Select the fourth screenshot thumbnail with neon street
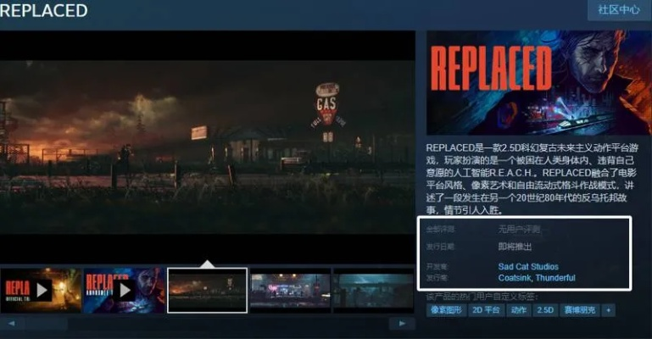This screenshot has height=339, width=652. [x=289, y=291]
